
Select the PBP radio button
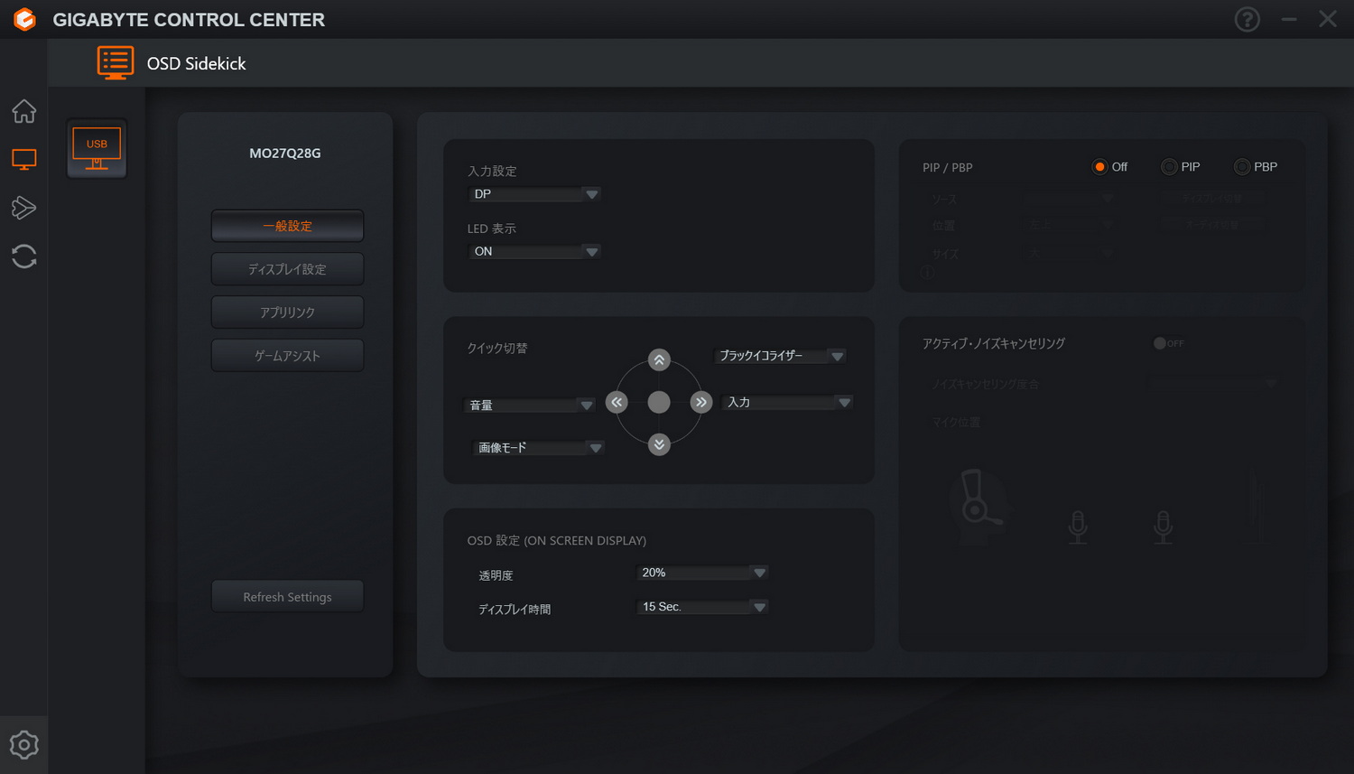1242,167
